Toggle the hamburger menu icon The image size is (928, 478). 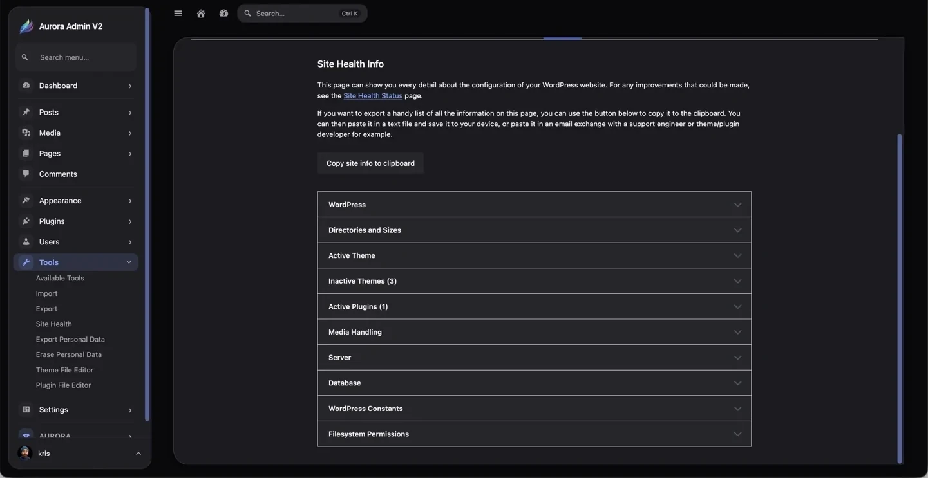point(178,14)
